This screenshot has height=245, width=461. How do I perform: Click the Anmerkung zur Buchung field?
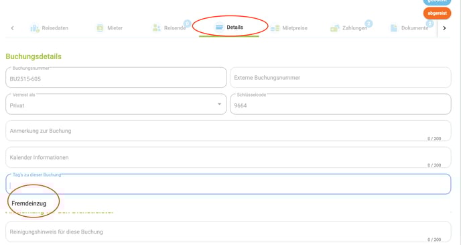228,131
